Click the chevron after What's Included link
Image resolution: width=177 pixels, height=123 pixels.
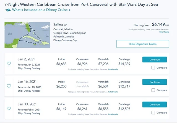click(x=69, y=10)
